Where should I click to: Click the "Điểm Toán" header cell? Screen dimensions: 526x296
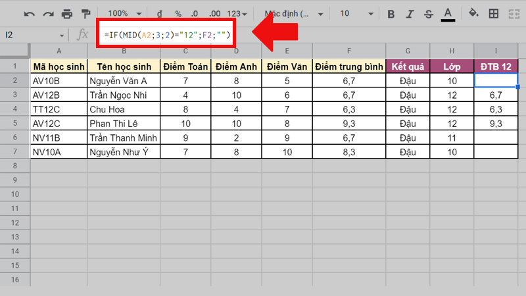(x=185, y=66)
